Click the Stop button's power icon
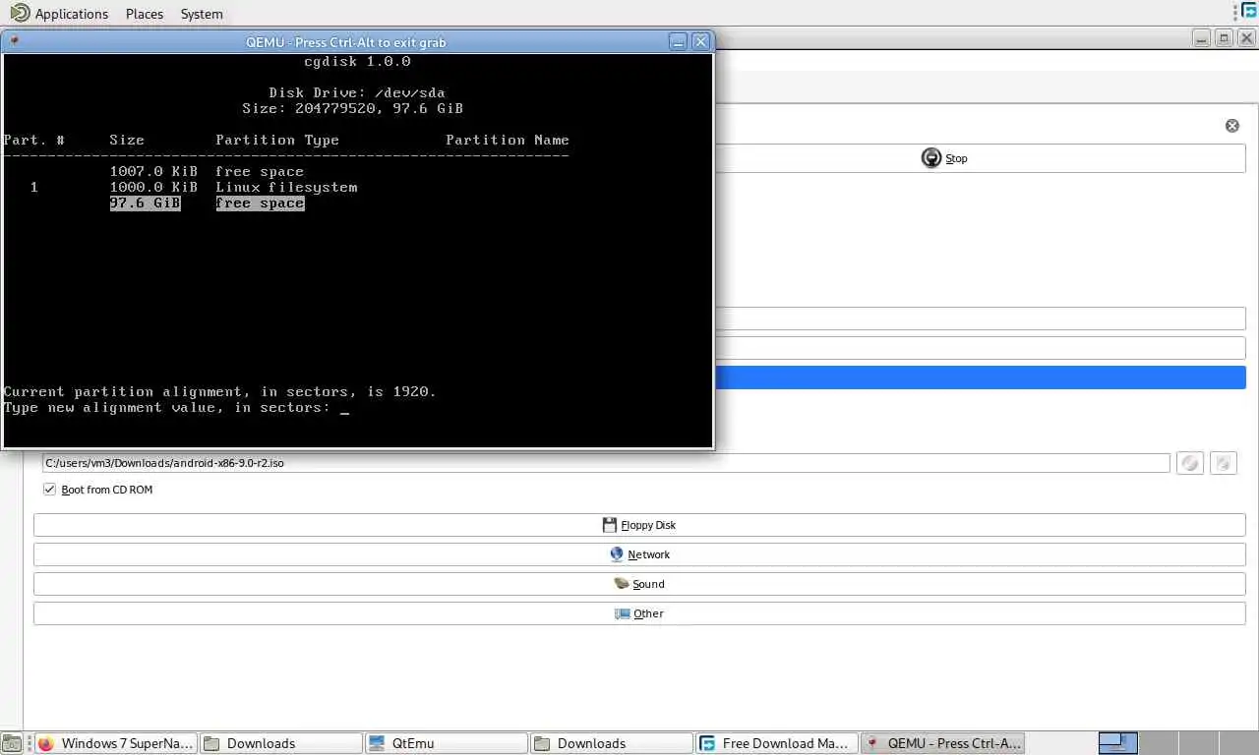 [x=931, y=158]
